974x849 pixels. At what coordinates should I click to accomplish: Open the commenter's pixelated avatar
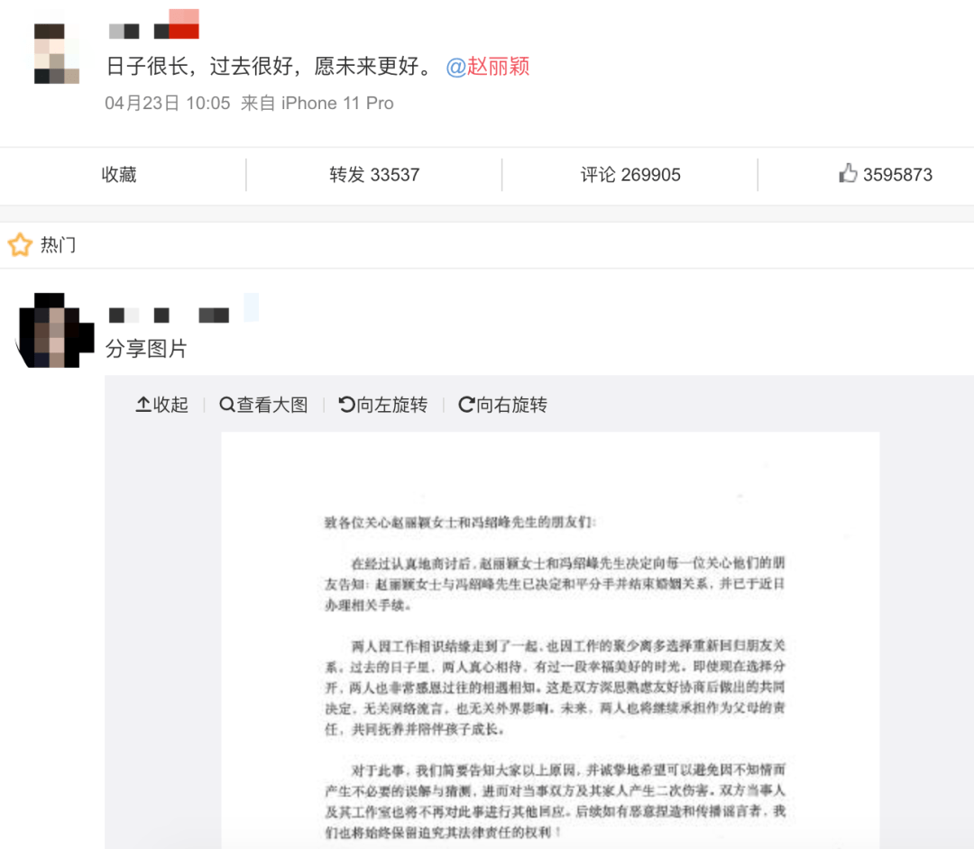click(55, 330)
